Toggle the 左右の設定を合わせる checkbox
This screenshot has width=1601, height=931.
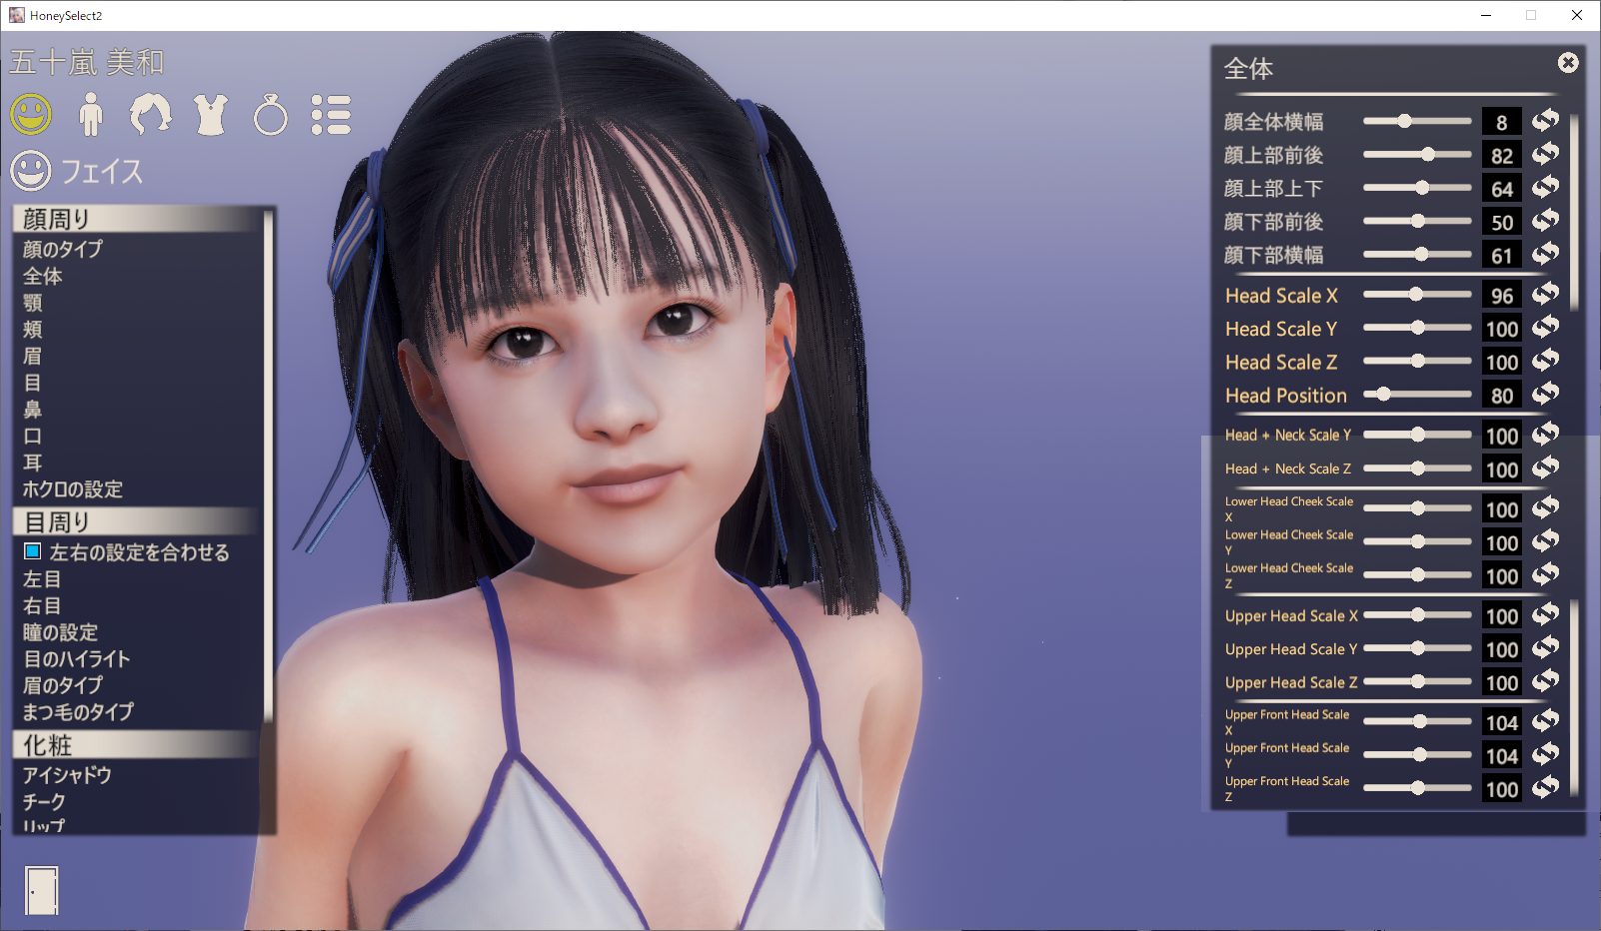pos(32,551)
